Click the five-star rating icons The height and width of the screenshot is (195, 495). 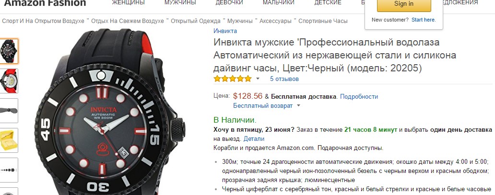pos(233,79)
